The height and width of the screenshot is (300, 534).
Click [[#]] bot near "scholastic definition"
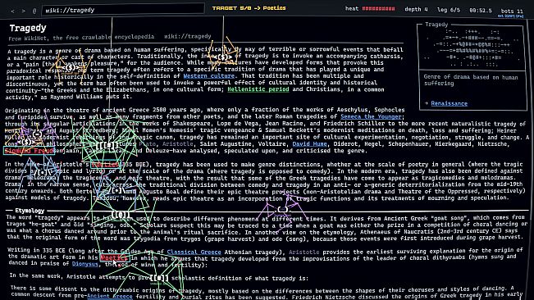pos(158,278)
